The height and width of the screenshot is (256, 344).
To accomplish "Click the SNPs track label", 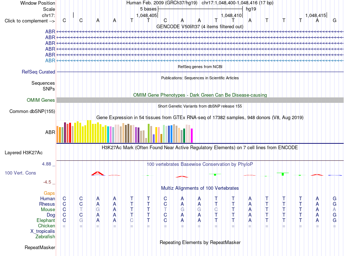I will click(49, 89).
